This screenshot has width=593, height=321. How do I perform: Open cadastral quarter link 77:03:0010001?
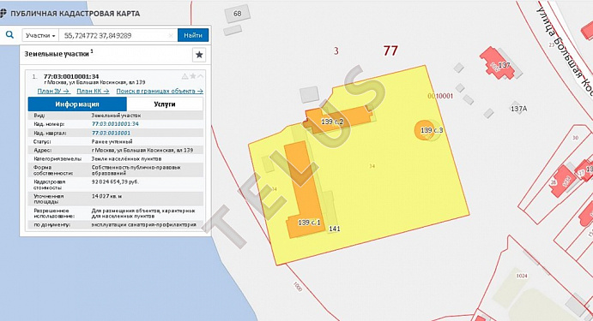(x=111, y=133)
